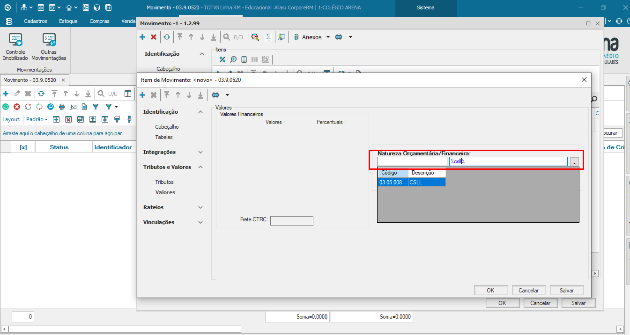Screen dimensions: 630x335
Task: Open Controle Imobilizado from the ribbon
Action: (x=15, y=47)
